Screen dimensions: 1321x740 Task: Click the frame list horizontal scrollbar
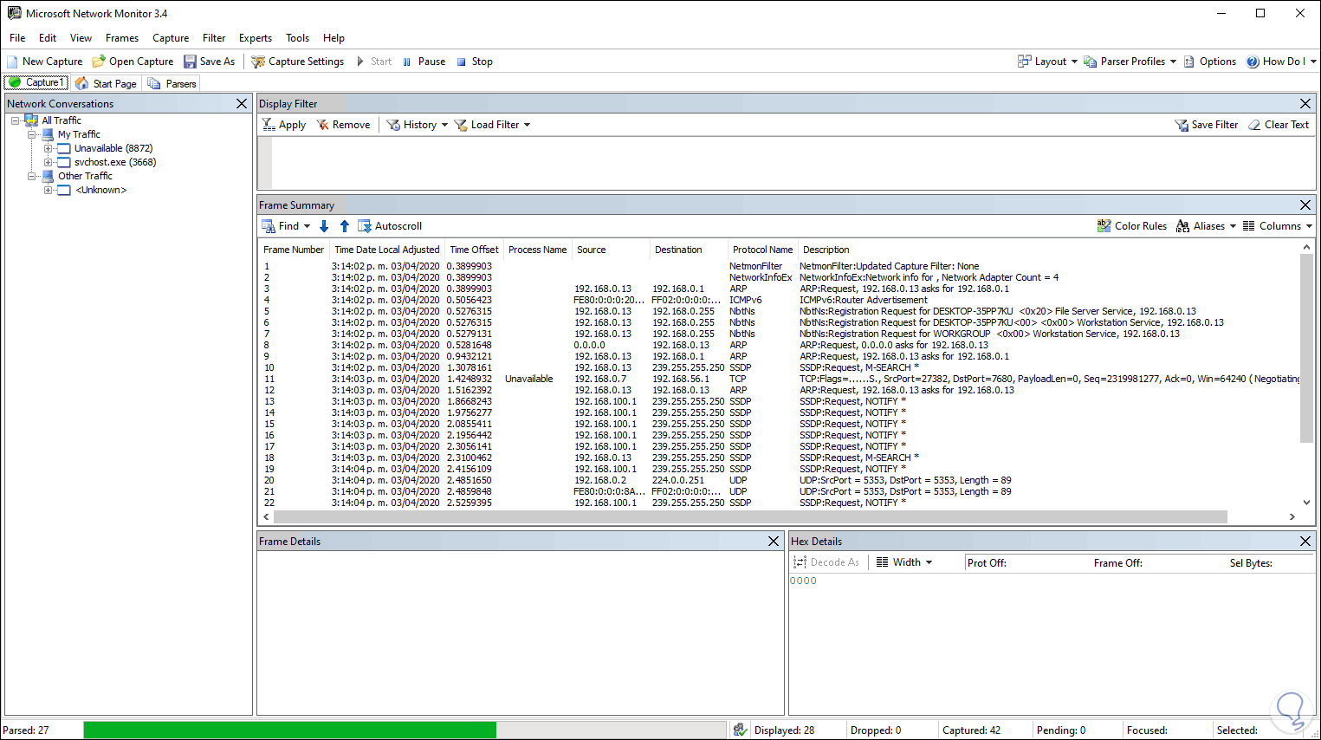coord(750,516)
